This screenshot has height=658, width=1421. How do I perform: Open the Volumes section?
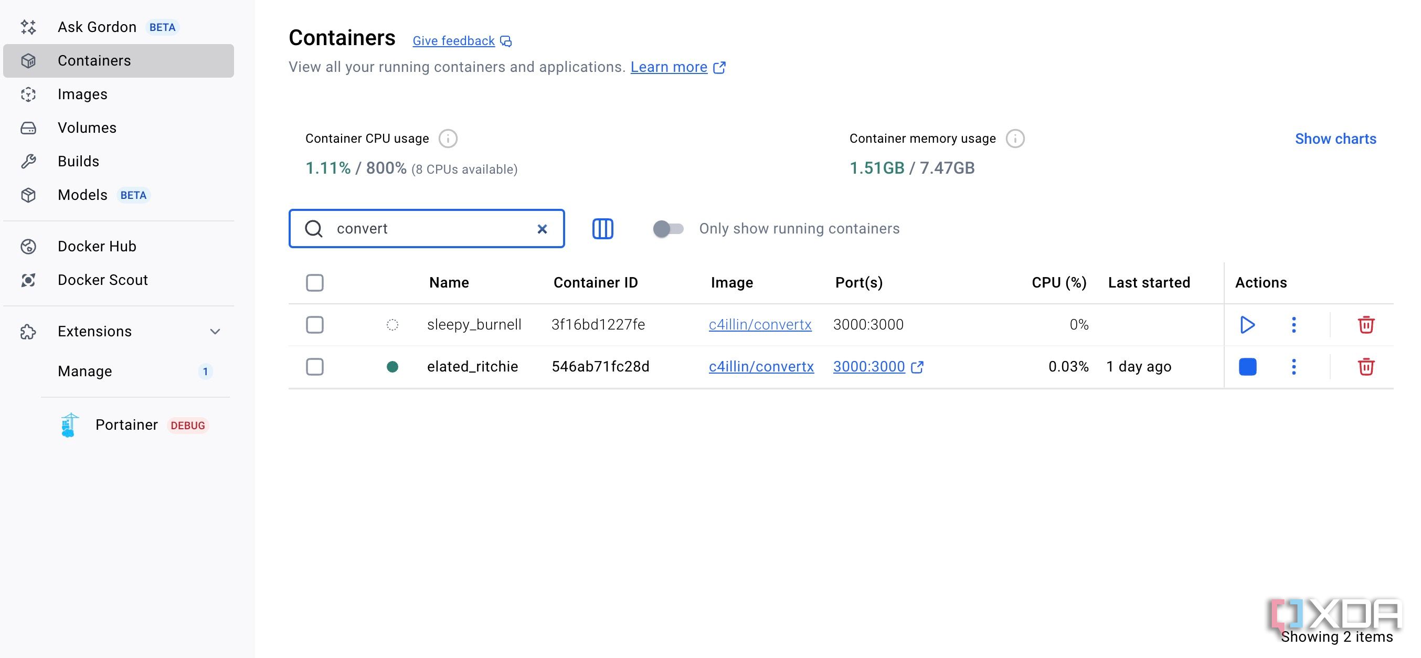(118, 128)
